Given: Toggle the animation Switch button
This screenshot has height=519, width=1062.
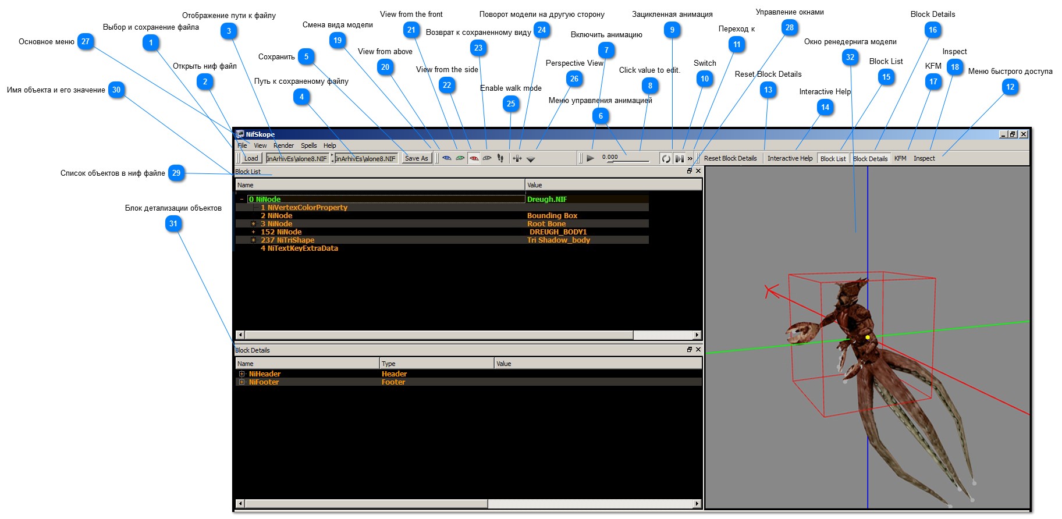Looking at the screenshot, I should pos(679,158).
